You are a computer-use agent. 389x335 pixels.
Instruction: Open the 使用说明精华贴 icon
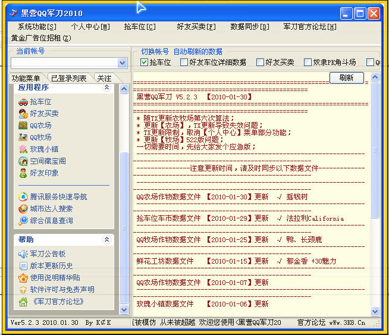(x=23, y=278)
